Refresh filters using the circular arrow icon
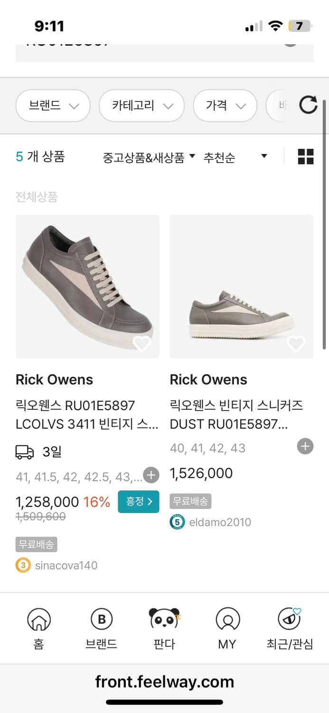The image size is (329, 713). pyautogui.click(x=308, y=106)
